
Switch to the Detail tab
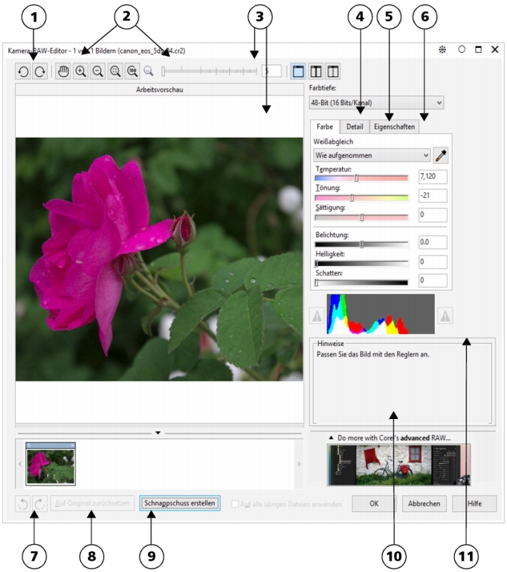(x=354, y=127)
